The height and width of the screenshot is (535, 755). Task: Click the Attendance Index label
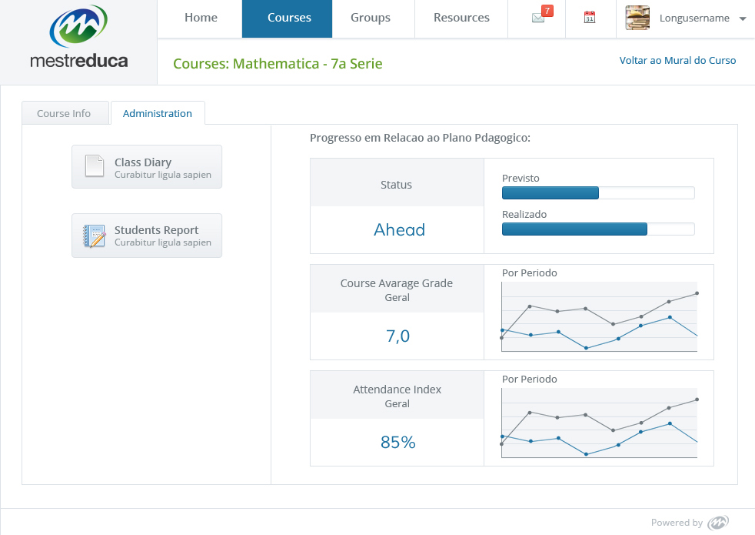tap(397, 389)
